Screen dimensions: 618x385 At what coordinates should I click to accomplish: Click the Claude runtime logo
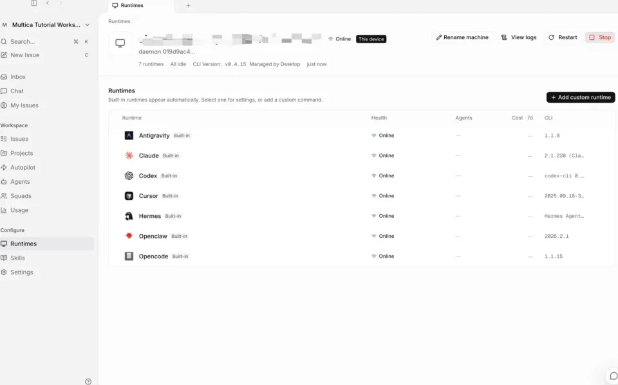[129, 156]
